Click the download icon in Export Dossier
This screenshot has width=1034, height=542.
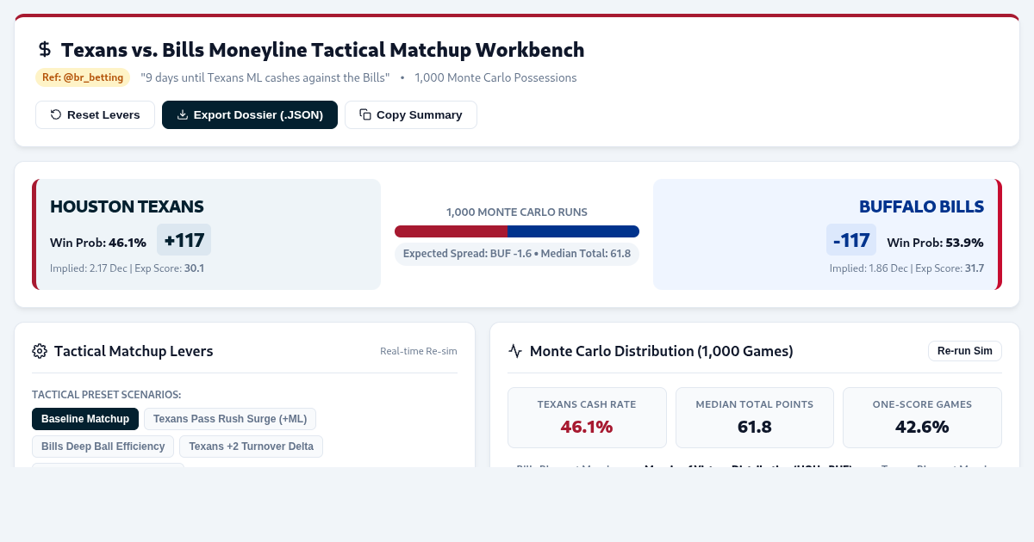[x=183, y=114]
